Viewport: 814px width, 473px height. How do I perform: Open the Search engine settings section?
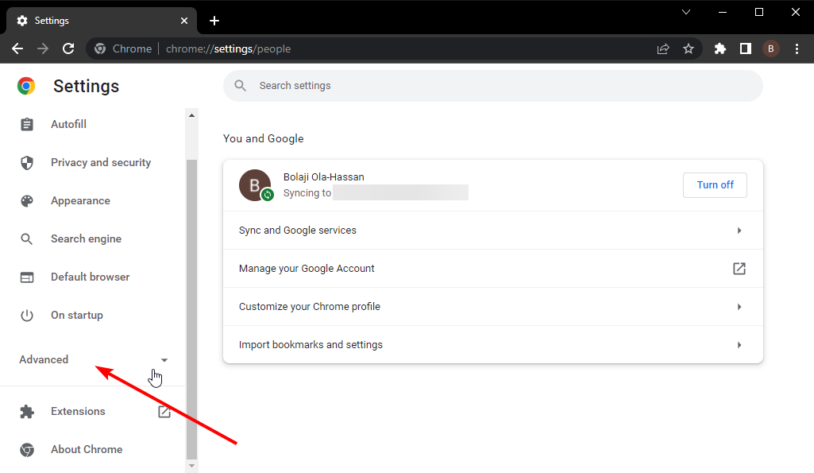[x=86, y=239]
